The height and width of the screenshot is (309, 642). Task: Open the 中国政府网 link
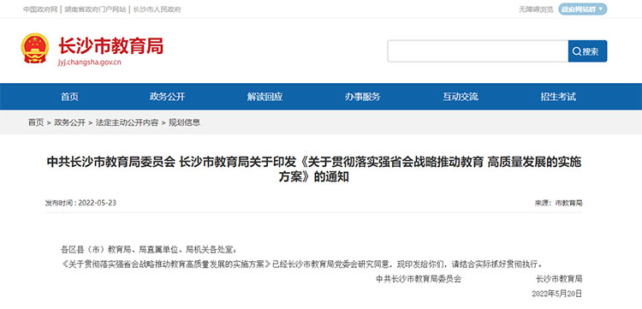coord(40,9)
